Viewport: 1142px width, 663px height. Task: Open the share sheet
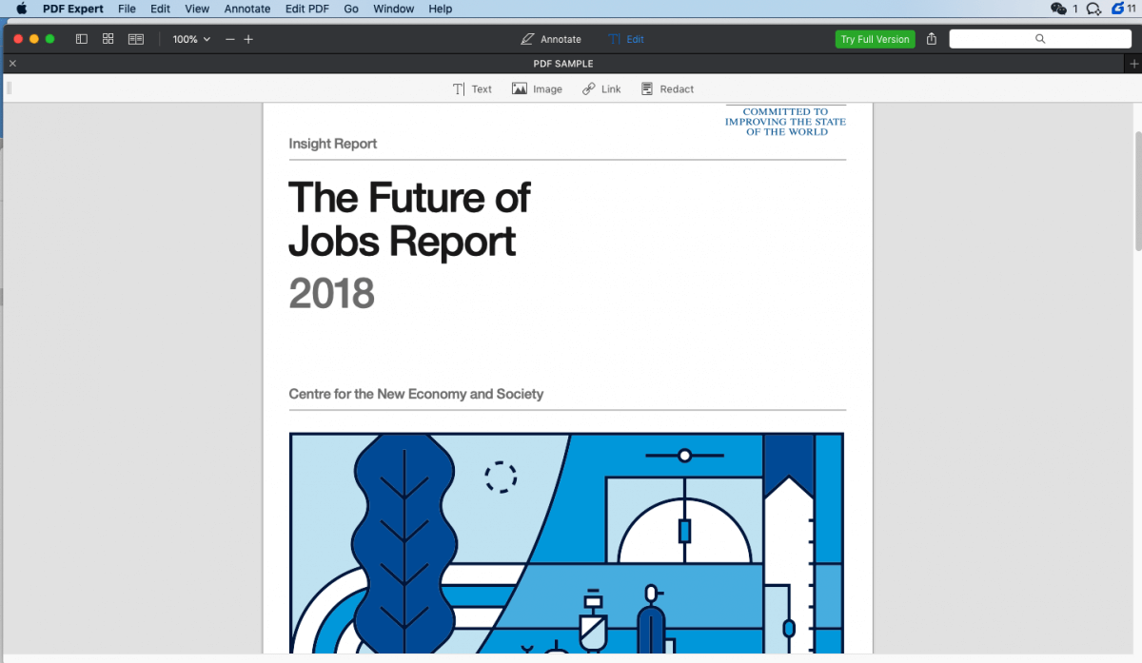click(x=931, y=39)
